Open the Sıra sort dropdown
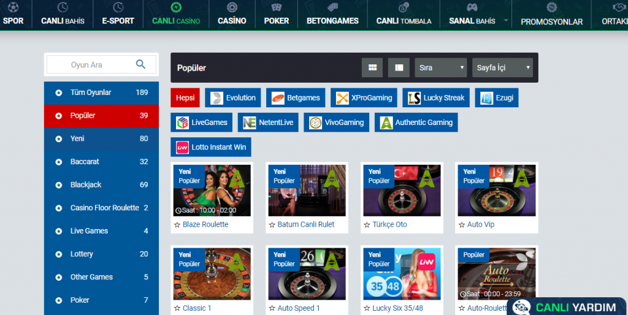The width and height of the screenshot is (628, 315). [x=440, y=67]
